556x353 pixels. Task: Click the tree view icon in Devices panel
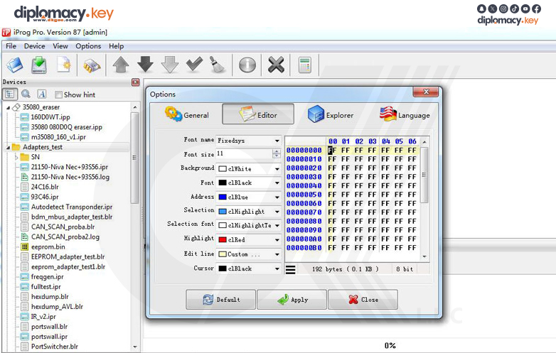pos(9,94)
